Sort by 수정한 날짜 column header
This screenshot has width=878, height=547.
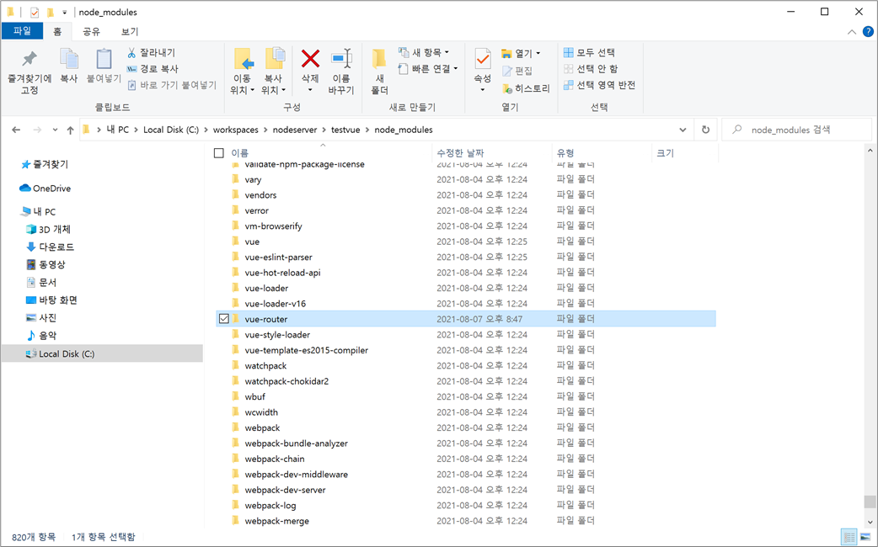(460, 153)
